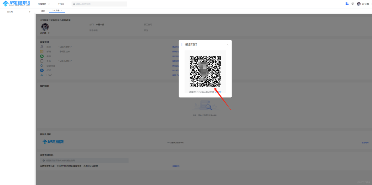Click the 企业微信 row bind link
This screenshot has width=372, height=185.
[175, 66]
